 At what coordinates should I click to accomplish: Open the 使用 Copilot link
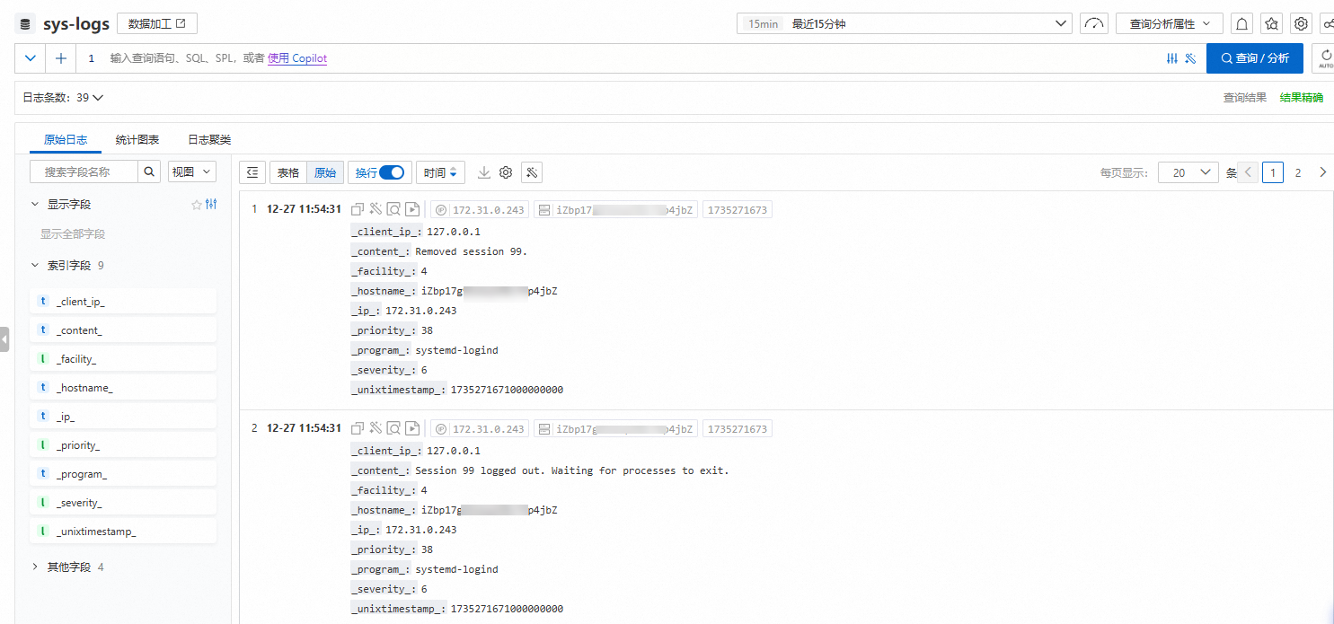pyautogui.click(x=297, y=58)
